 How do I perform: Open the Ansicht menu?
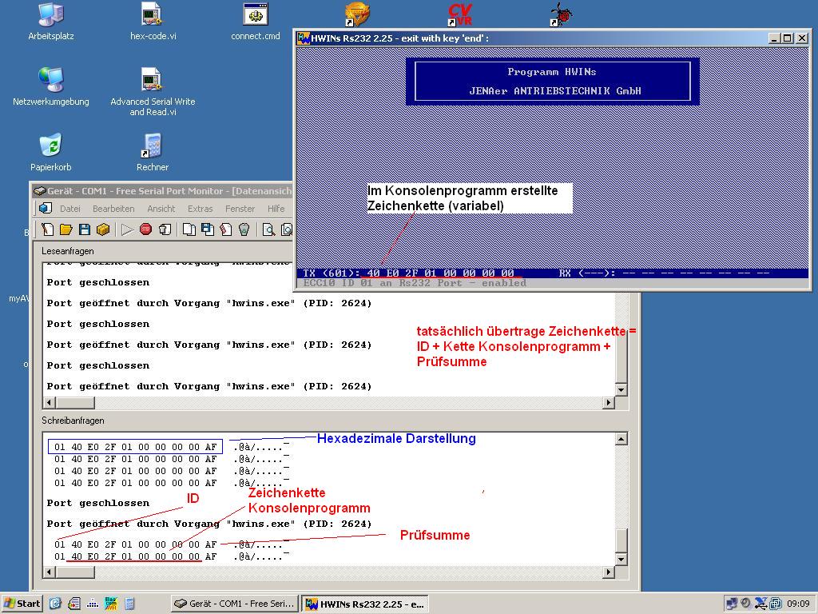(161, 209)
